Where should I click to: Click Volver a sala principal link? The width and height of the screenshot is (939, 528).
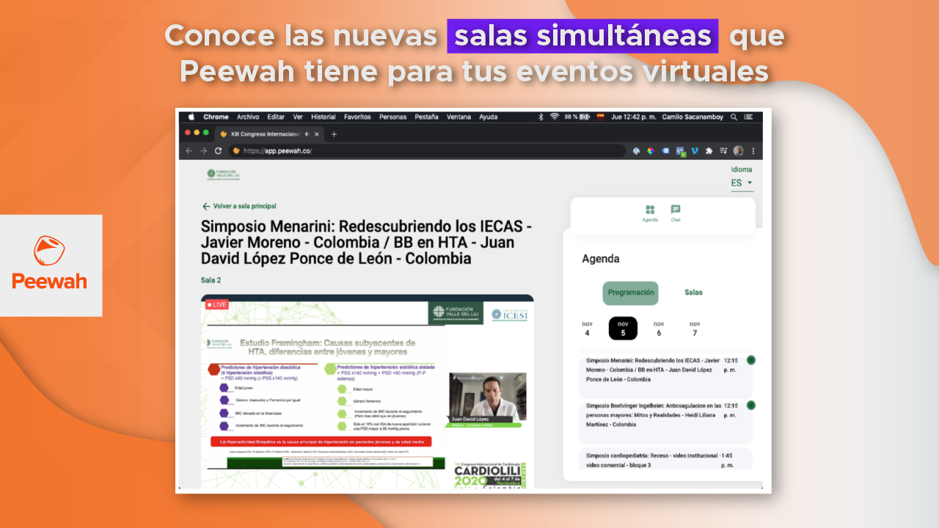point(239,206)
